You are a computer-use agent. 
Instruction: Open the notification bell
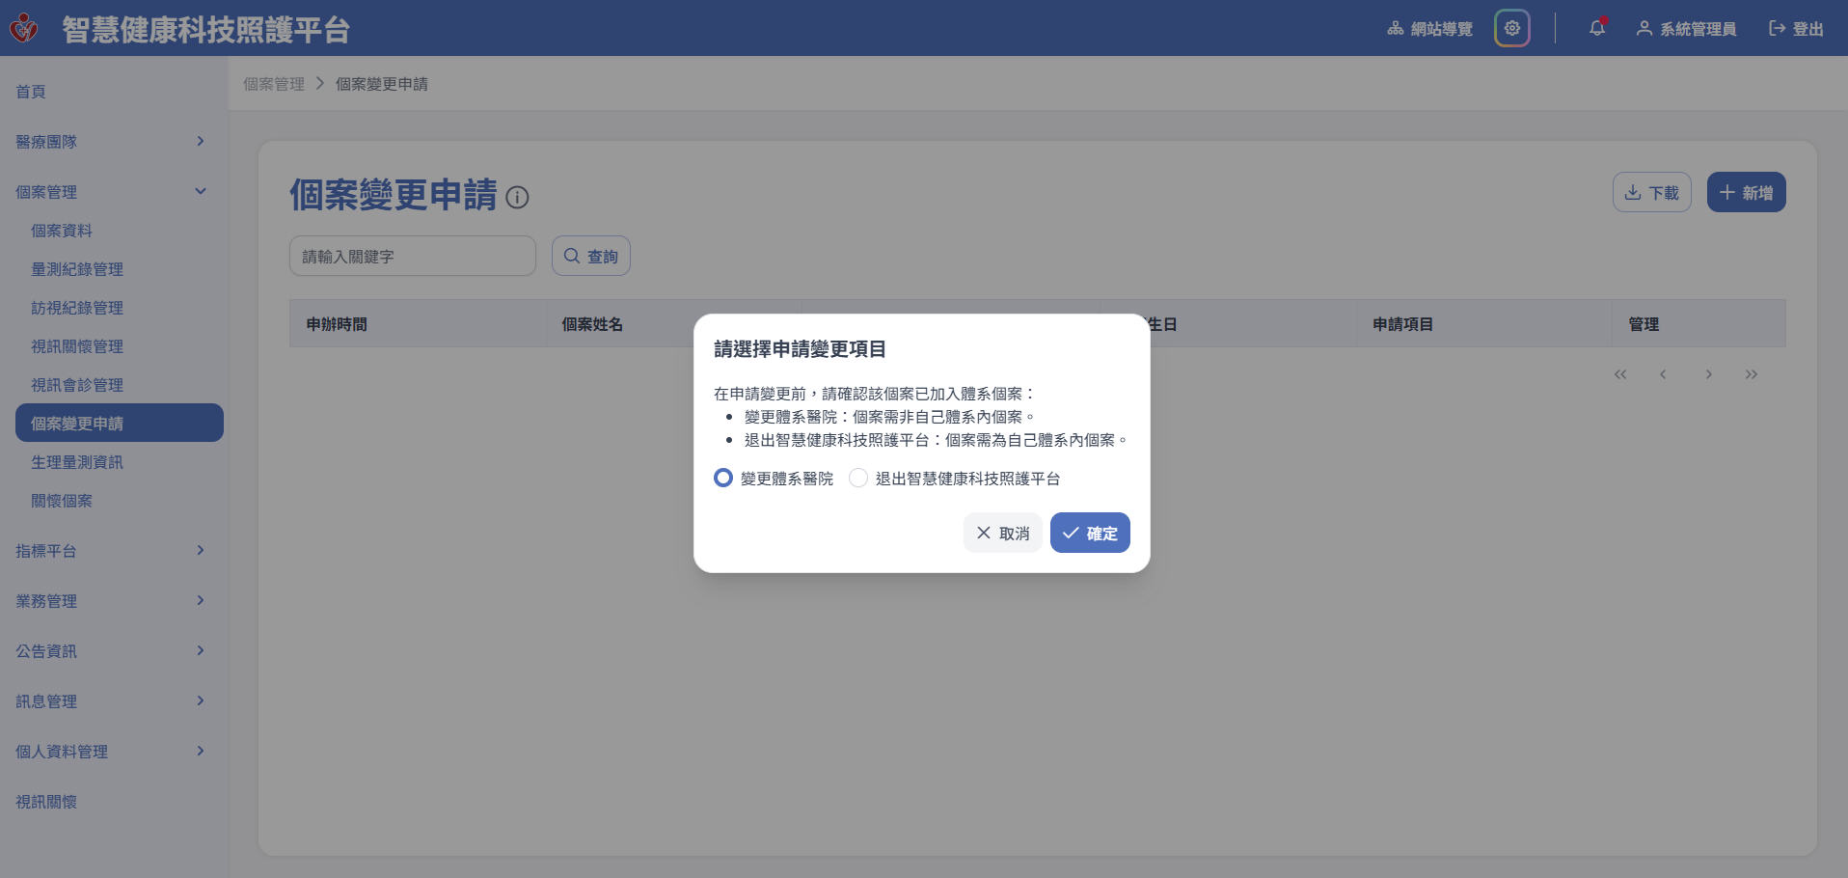(x=1597, y=28)
